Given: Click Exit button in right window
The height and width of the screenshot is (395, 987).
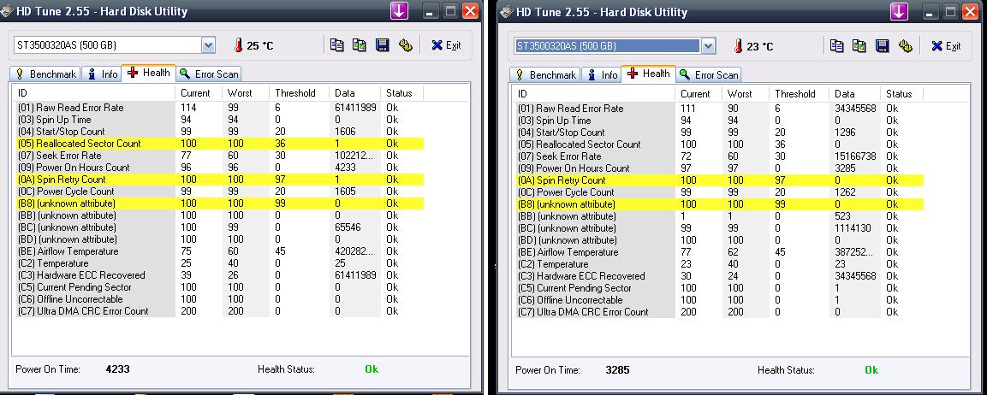Looking at the screenshot, I should click(x=945, y=46).
